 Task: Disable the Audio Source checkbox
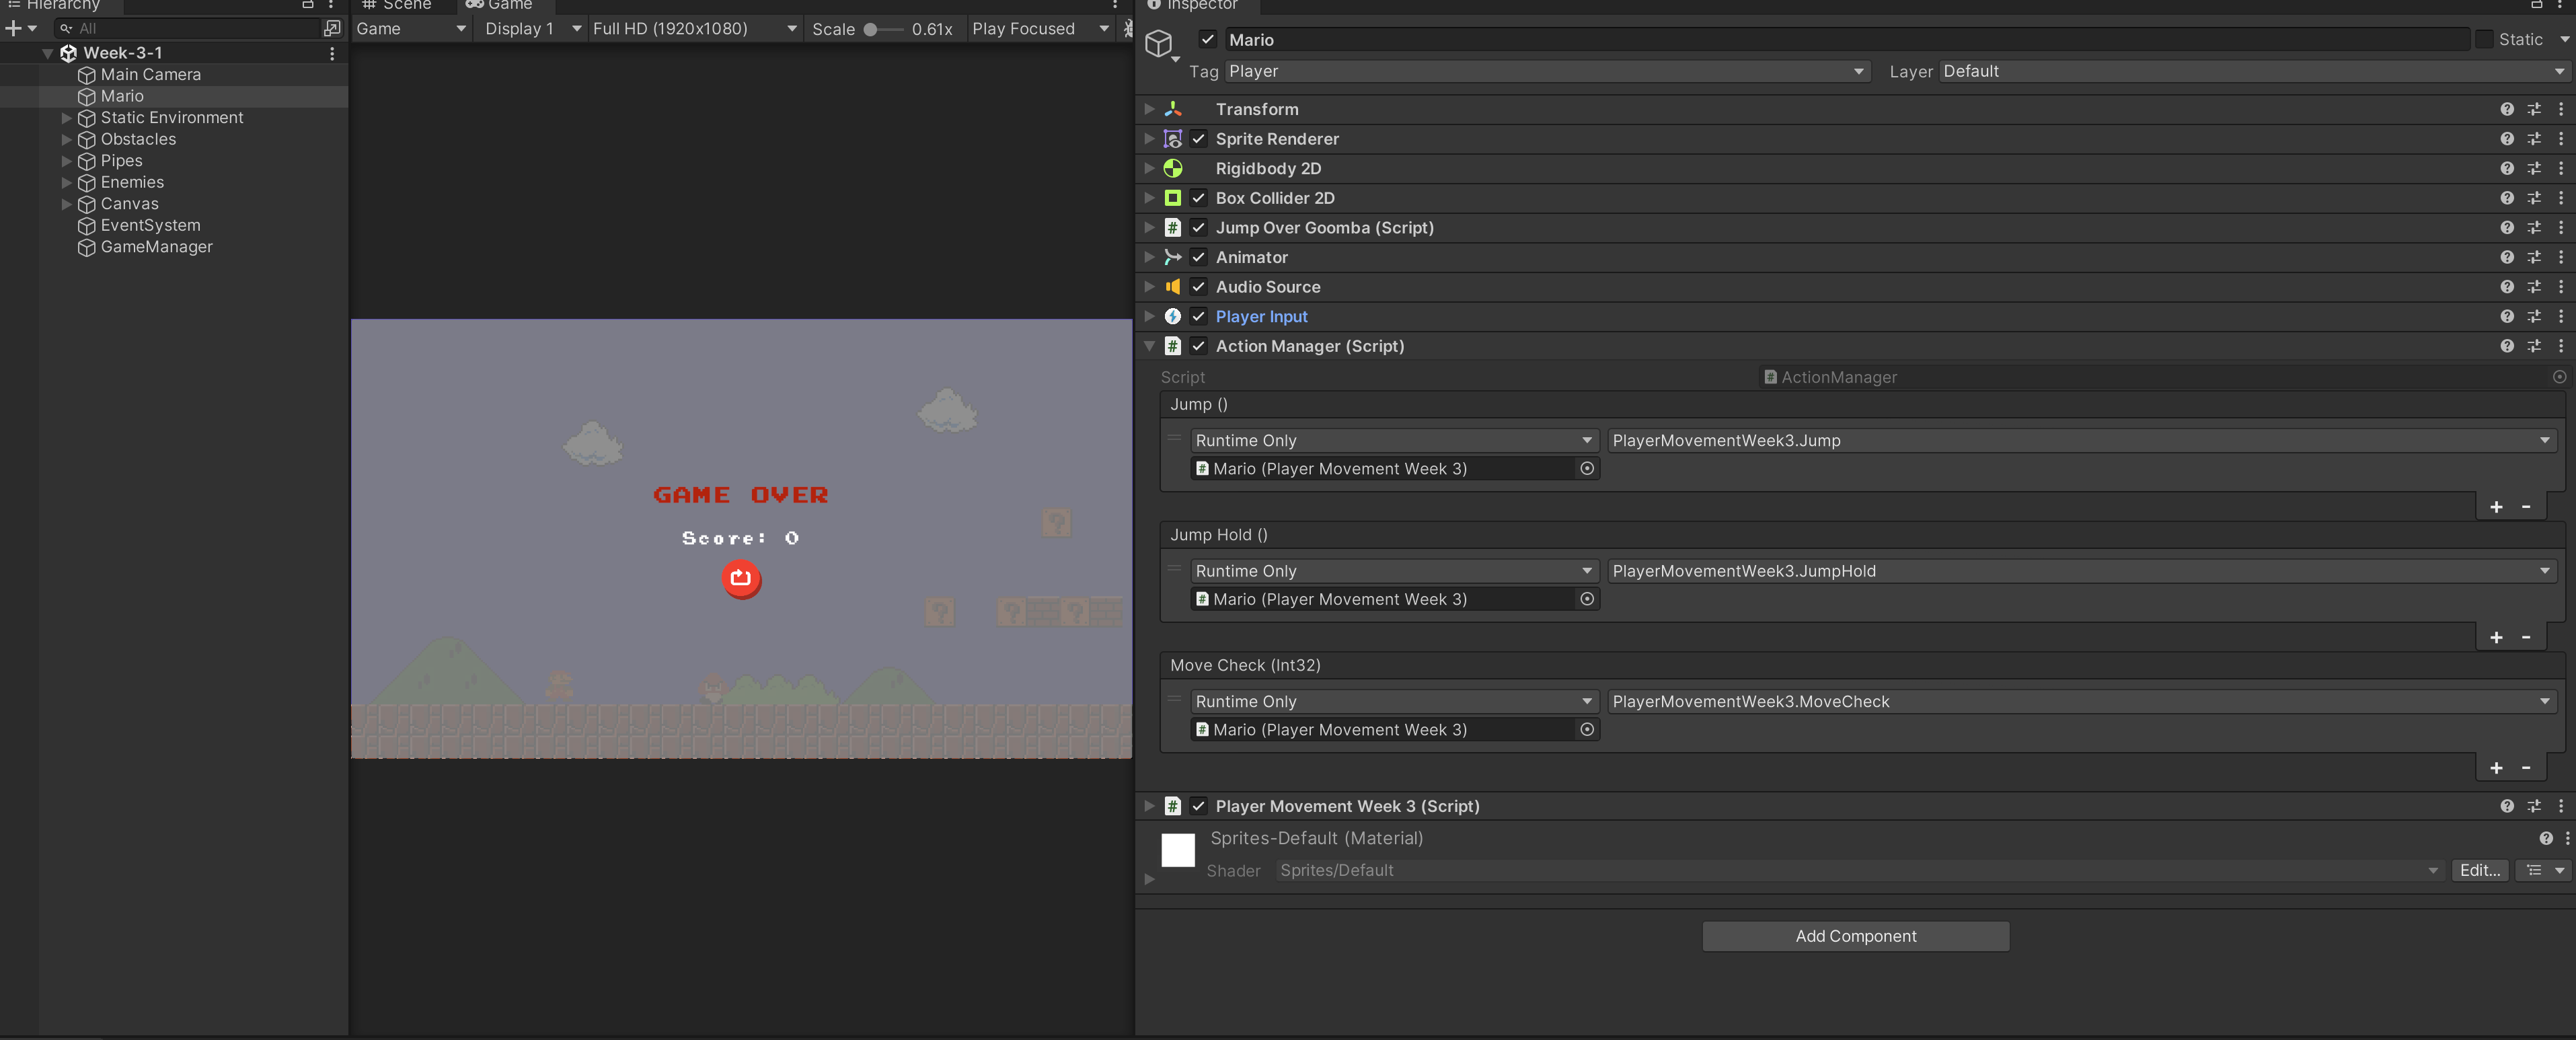coord(1198,287)
